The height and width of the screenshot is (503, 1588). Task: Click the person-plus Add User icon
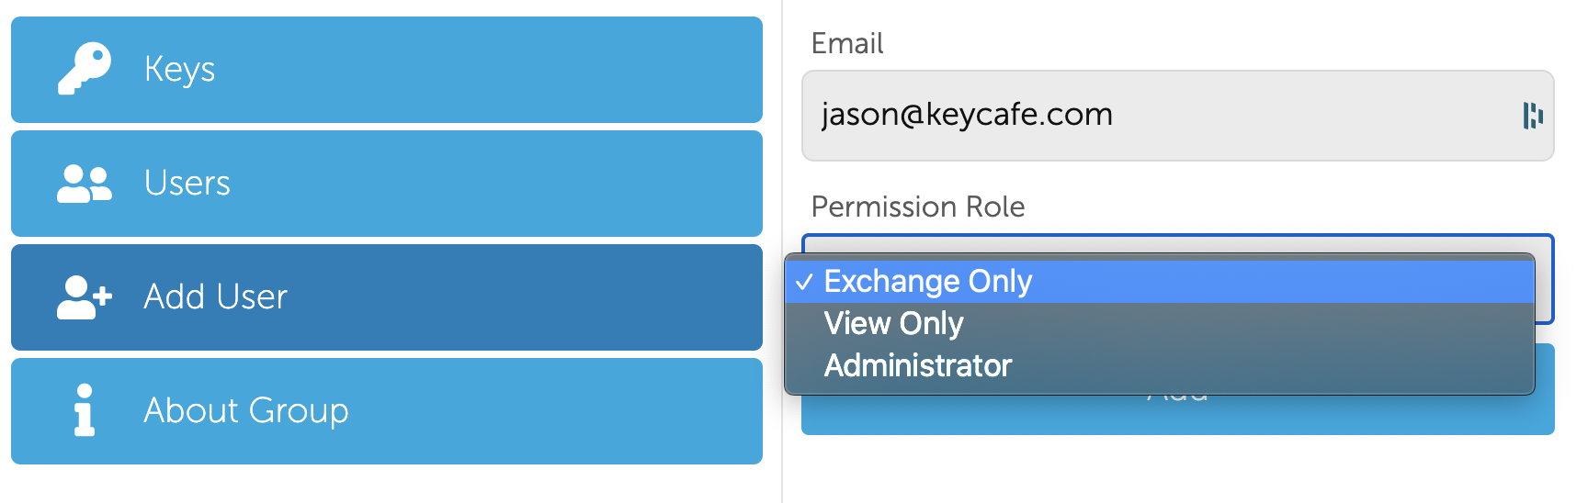click(x=85, y=297)
